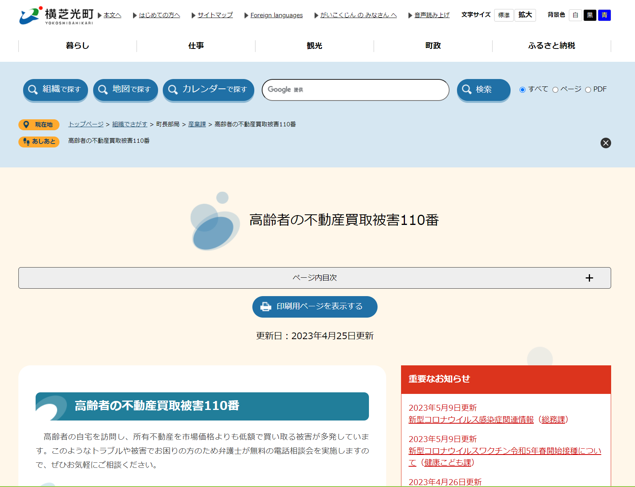Viewport: 635px width, 487px height.
Task: Click magnifier icon on 組織で探す button
Action: tap(33, 90)
